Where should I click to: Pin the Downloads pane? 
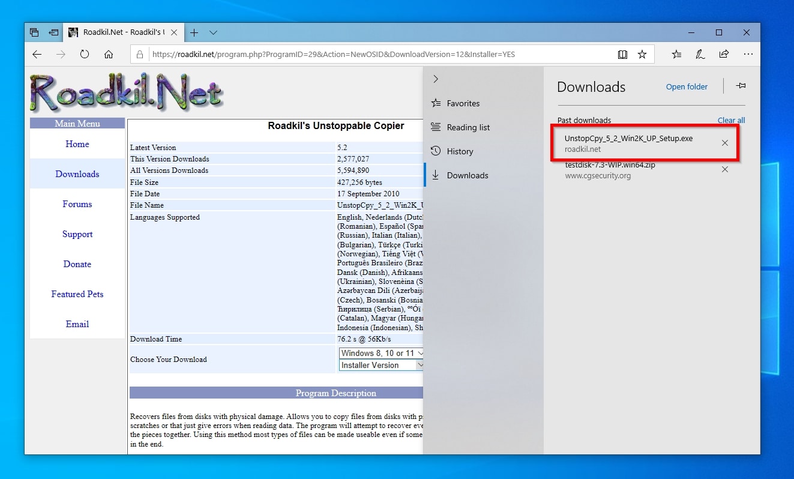coord(741,86)
